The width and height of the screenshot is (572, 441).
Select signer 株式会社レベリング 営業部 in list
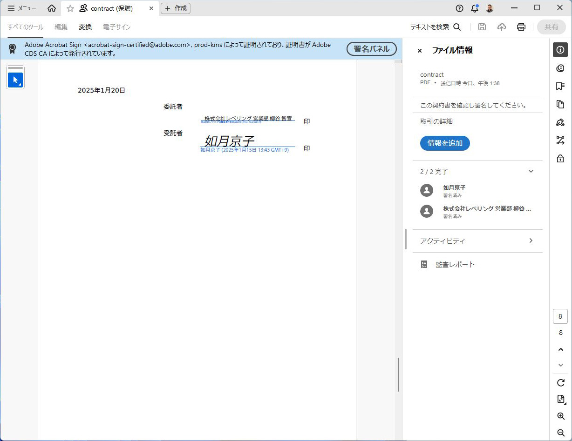click(x=477, y=212)
